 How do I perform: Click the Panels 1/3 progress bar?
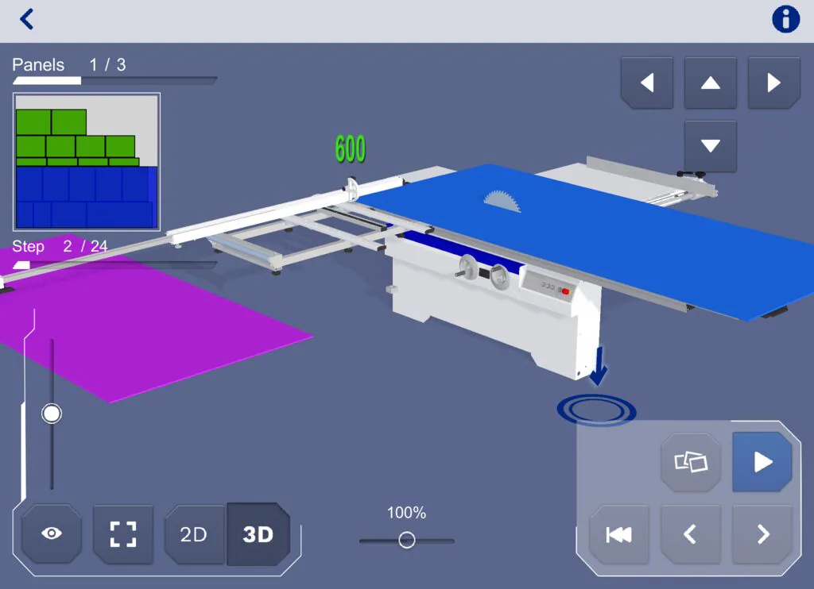(x=114, y=80)
